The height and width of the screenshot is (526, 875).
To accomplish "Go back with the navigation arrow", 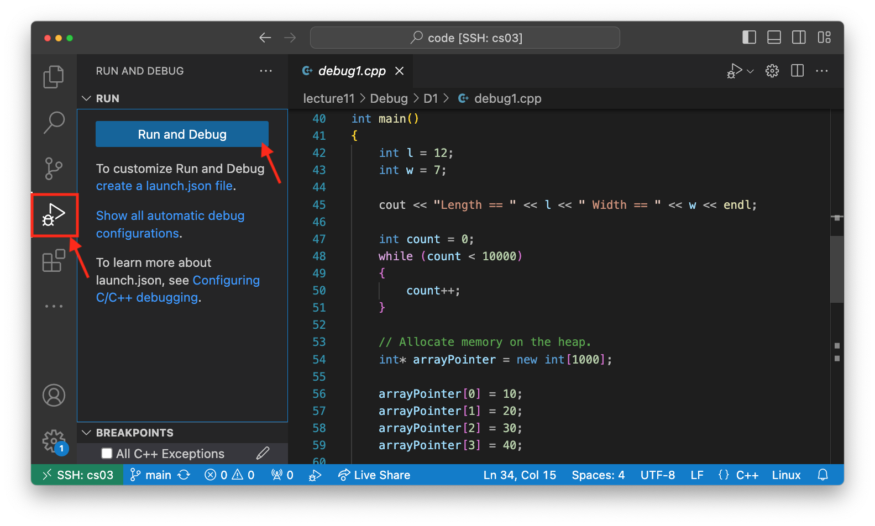I will [265, 38].
